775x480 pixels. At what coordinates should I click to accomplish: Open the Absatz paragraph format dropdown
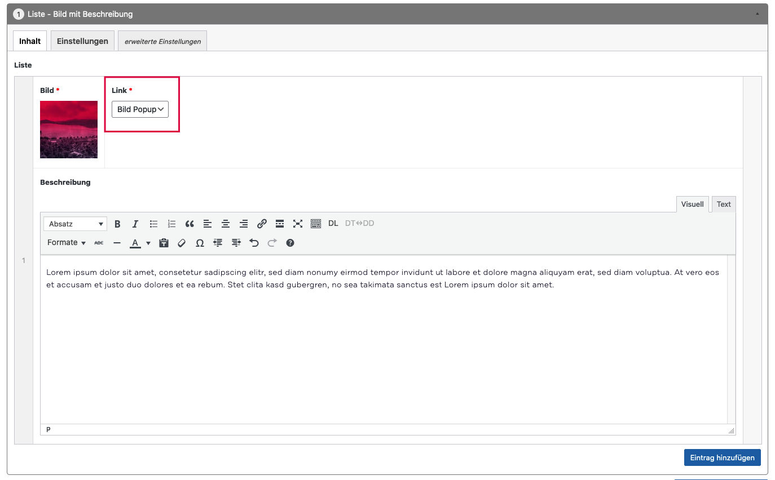click(76, 224)
